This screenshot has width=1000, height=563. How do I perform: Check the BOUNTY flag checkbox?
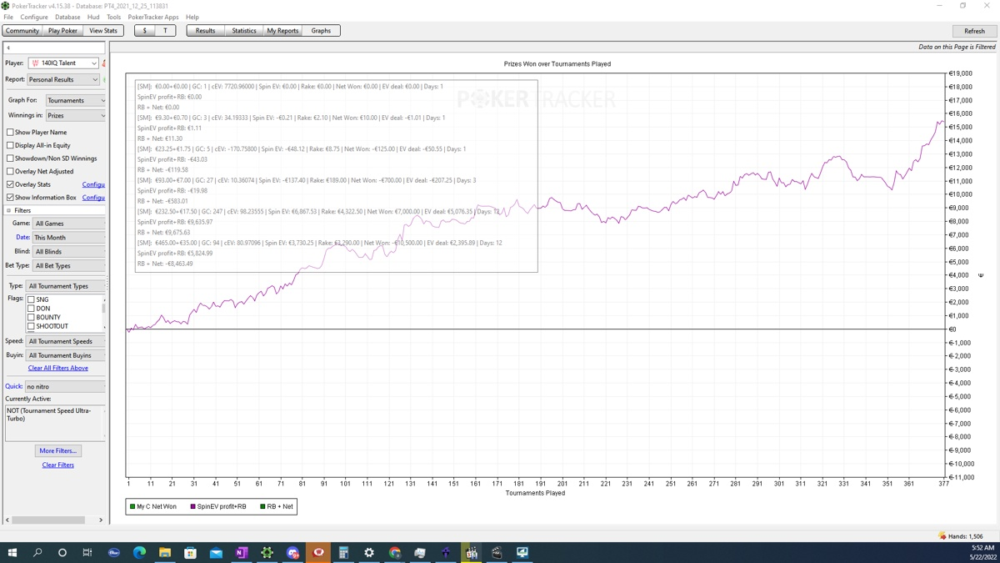click(x=31, y=317)
